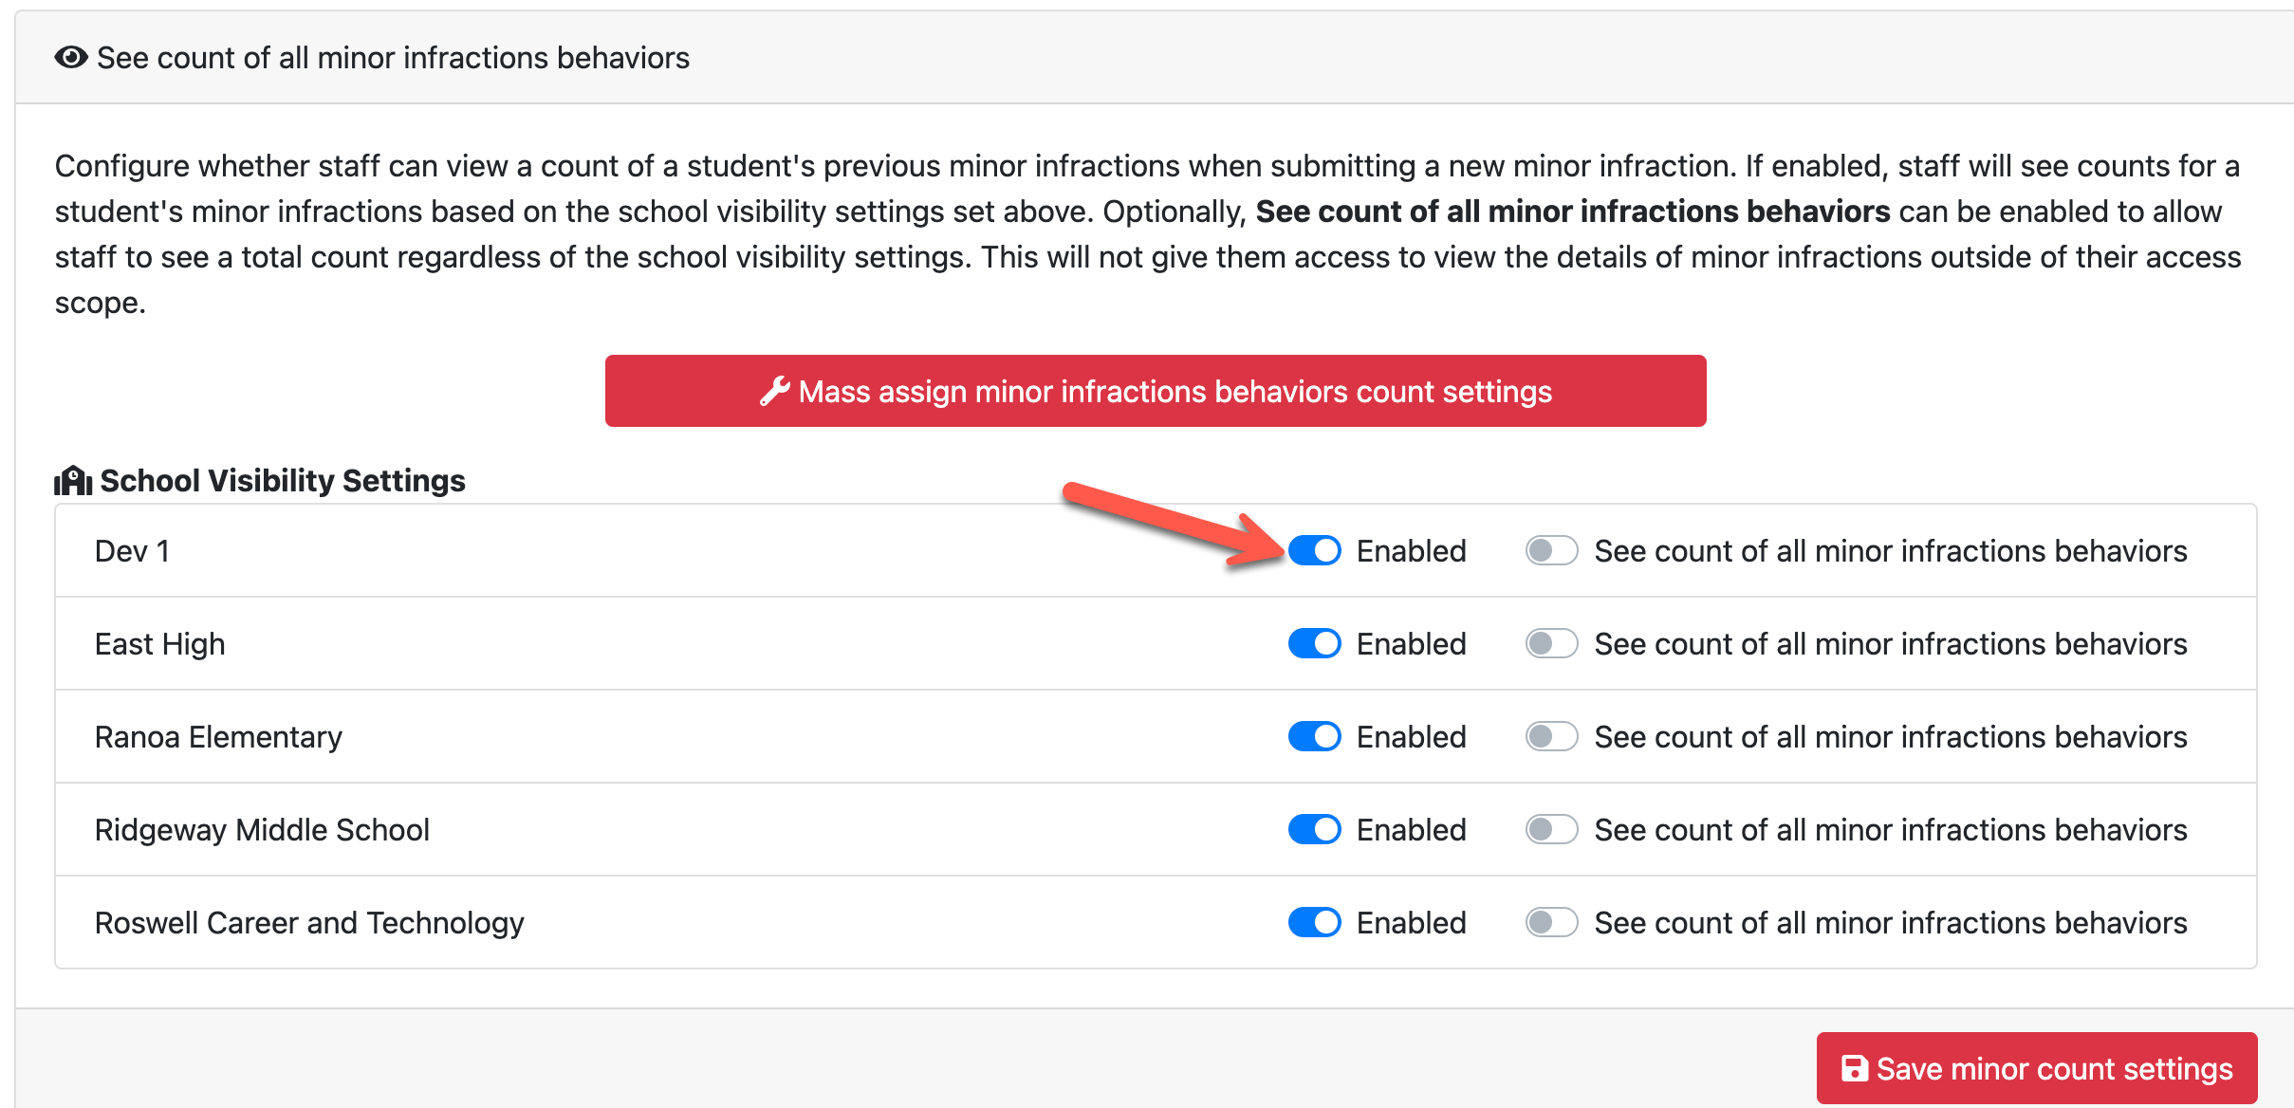Click the Dev 1 school name

132,551
